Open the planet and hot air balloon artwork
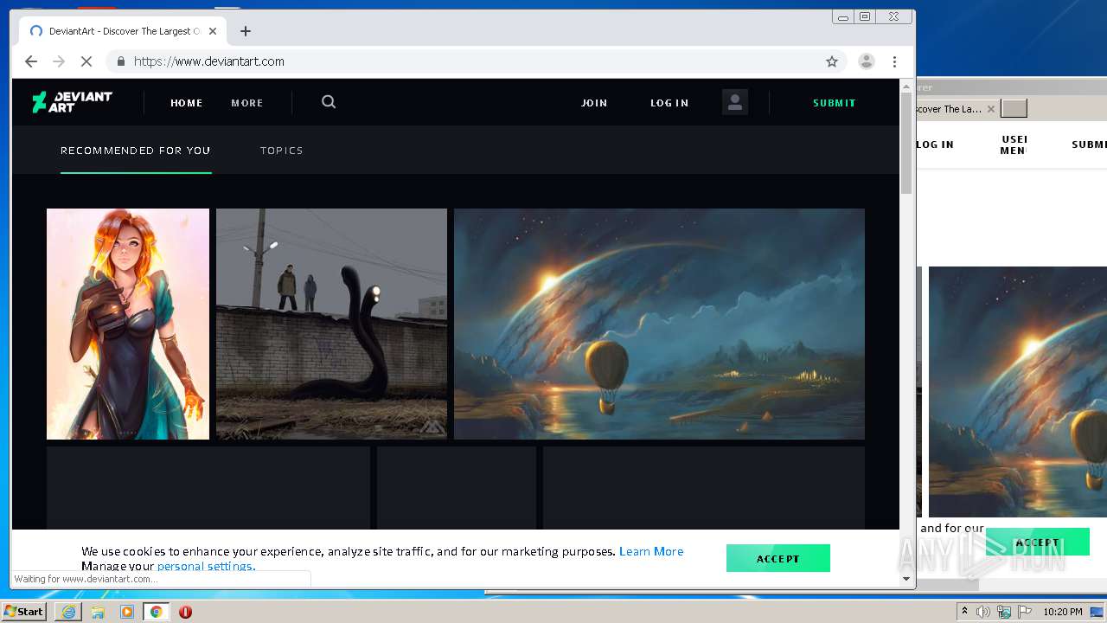Viewport: 1107px width, 623px height. (x=659, y=324)
